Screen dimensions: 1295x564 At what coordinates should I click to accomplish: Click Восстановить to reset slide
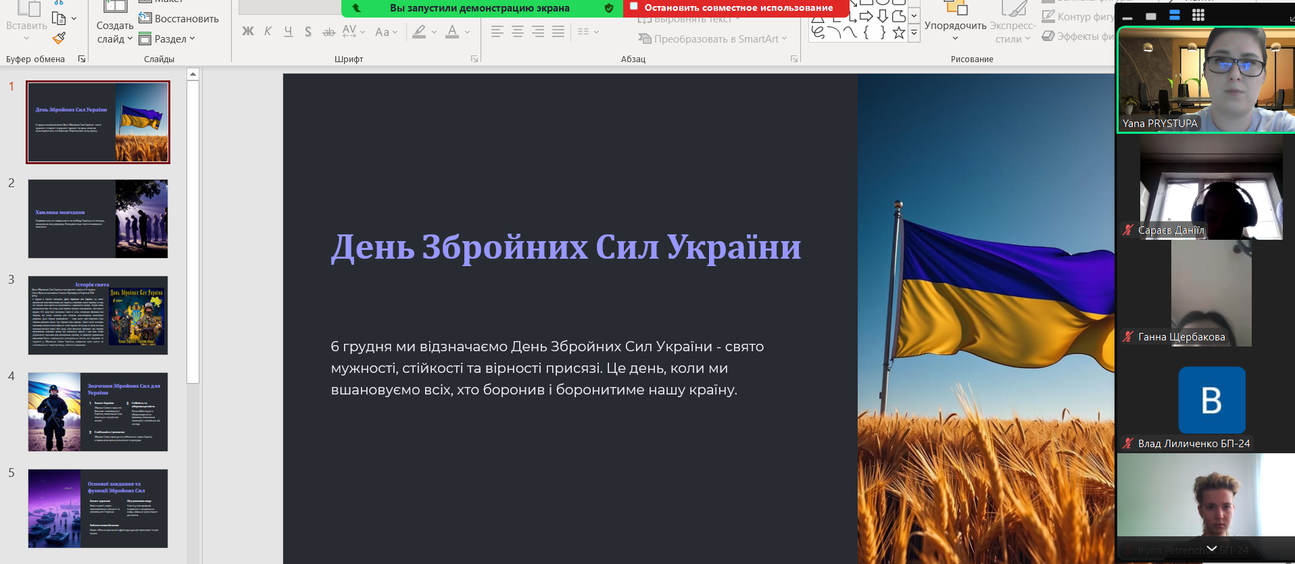click(x=179, y=18)
